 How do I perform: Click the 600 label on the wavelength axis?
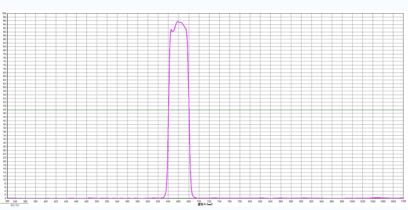coord(148,202)
